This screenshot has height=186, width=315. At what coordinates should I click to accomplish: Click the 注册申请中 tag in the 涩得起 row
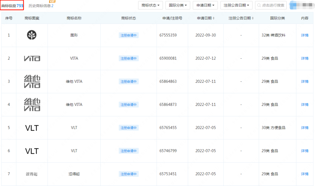click(x=129, y=174)
